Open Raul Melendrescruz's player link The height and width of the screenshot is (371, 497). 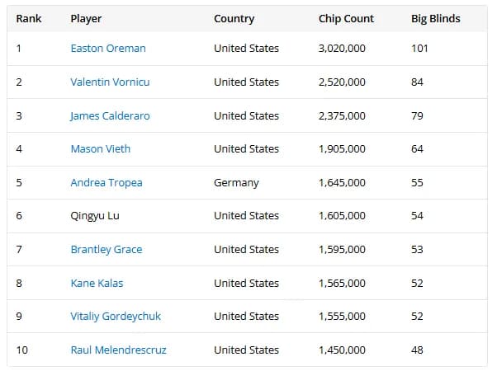[118, 350]
